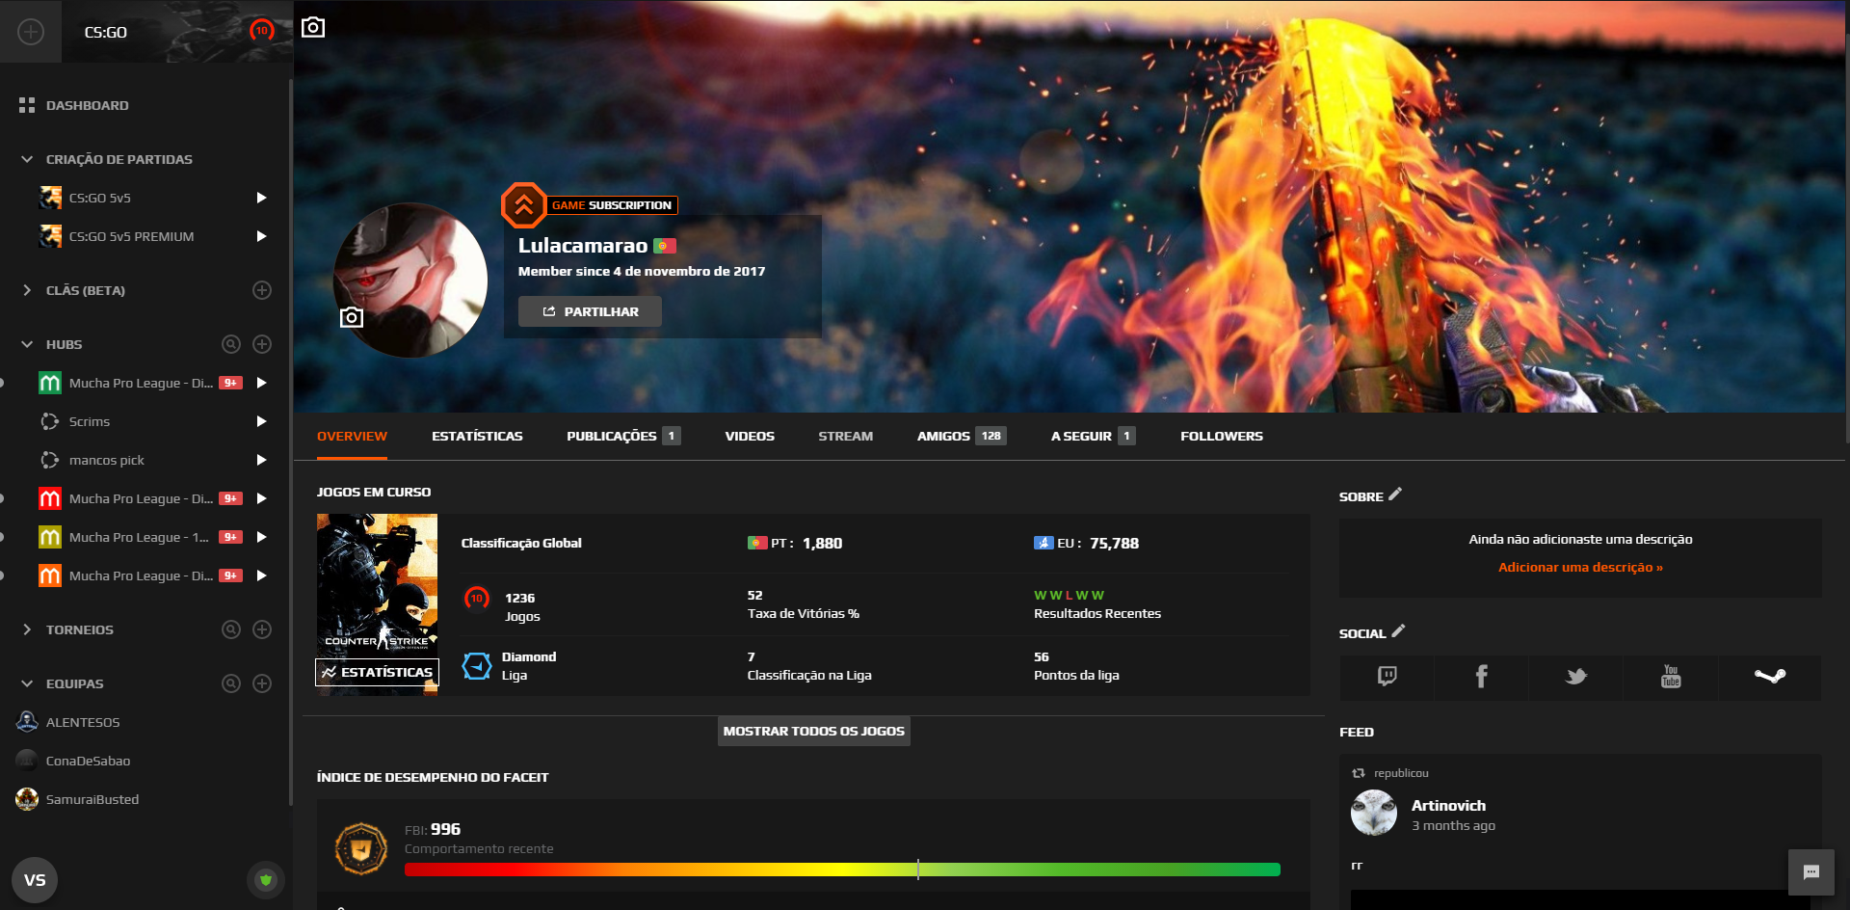Search hubs with the magnifier icon
Viewport: 1850px width, 910px height.
point(231,344)
